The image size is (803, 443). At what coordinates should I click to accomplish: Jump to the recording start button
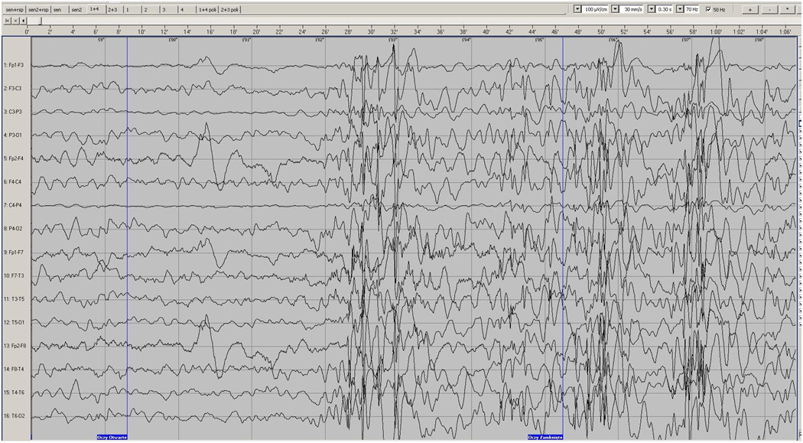[7, 20]
